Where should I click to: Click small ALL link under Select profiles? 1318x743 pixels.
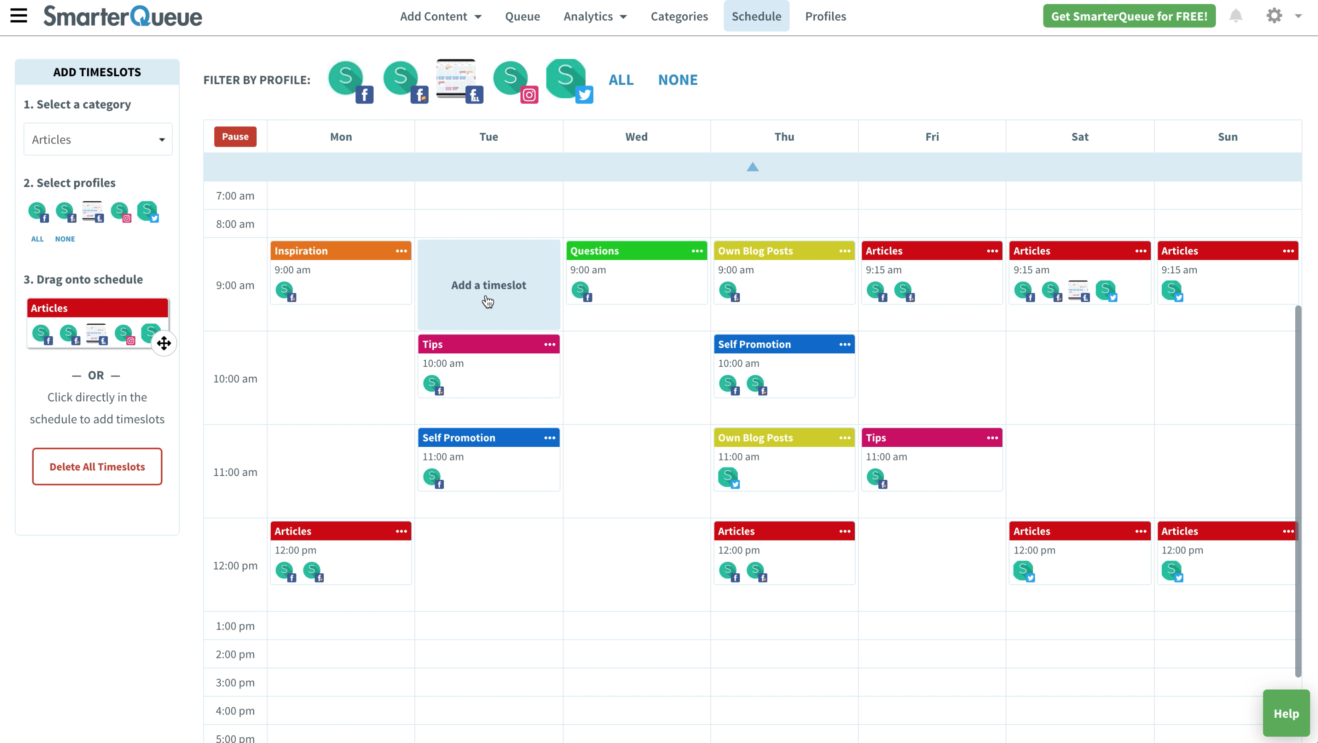coord(37,239)
